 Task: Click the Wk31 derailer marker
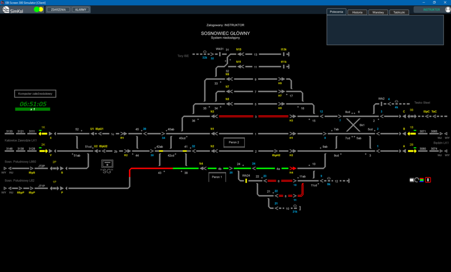click(x=220, y=54)
